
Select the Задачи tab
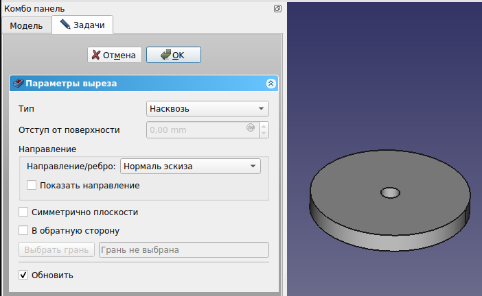[x=82, y=25]
